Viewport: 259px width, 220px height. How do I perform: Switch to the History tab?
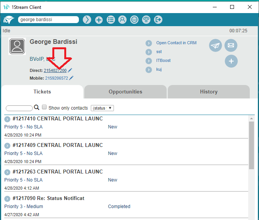point(209,92)
